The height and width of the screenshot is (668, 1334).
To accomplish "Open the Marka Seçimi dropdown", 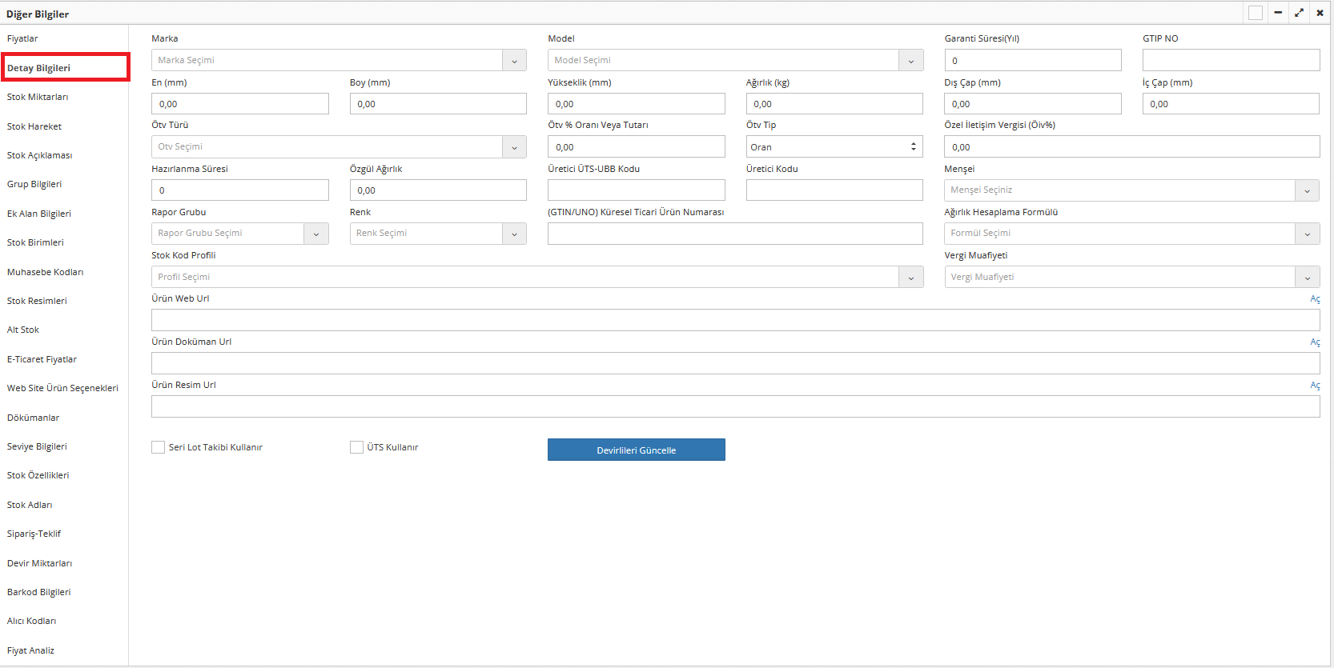I will pyautogui.click(x=514, y=61).
